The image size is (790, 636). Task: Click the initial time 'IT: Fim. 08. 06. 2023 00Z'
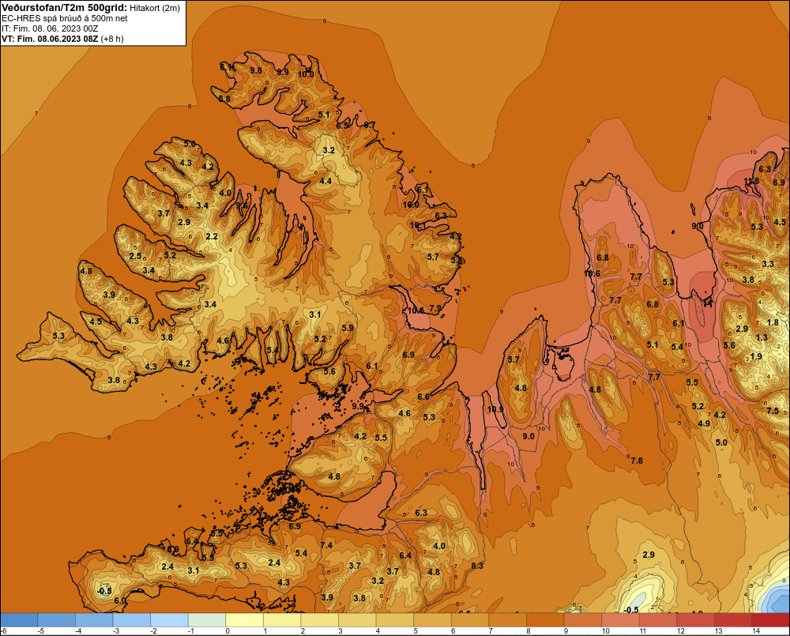coord(50,28)
